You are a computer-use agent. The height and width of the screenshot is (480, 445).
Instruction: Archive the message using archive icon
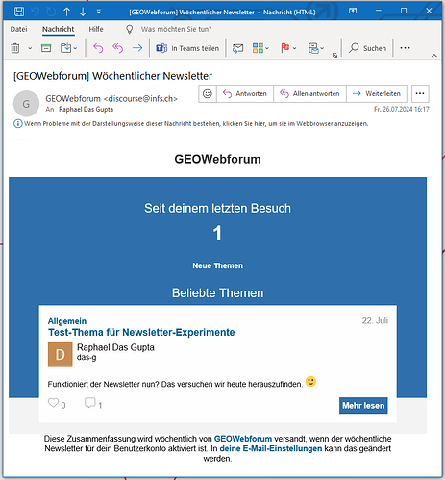click(46, 48)
